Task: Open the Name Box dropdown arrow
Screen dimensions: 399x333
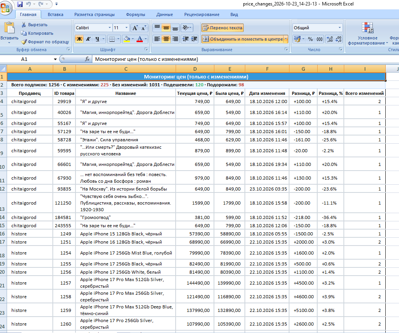Action: pos(55,59)
